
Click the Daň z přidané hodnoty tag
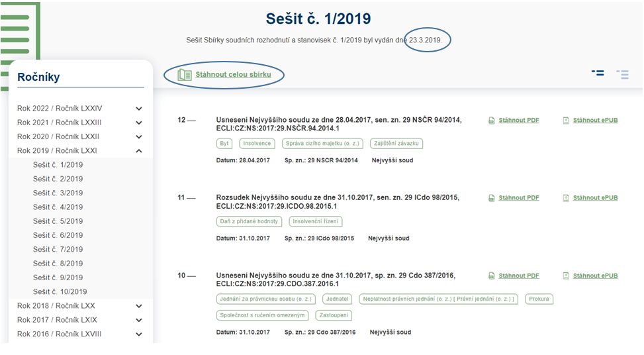click(x=249, y=221)
